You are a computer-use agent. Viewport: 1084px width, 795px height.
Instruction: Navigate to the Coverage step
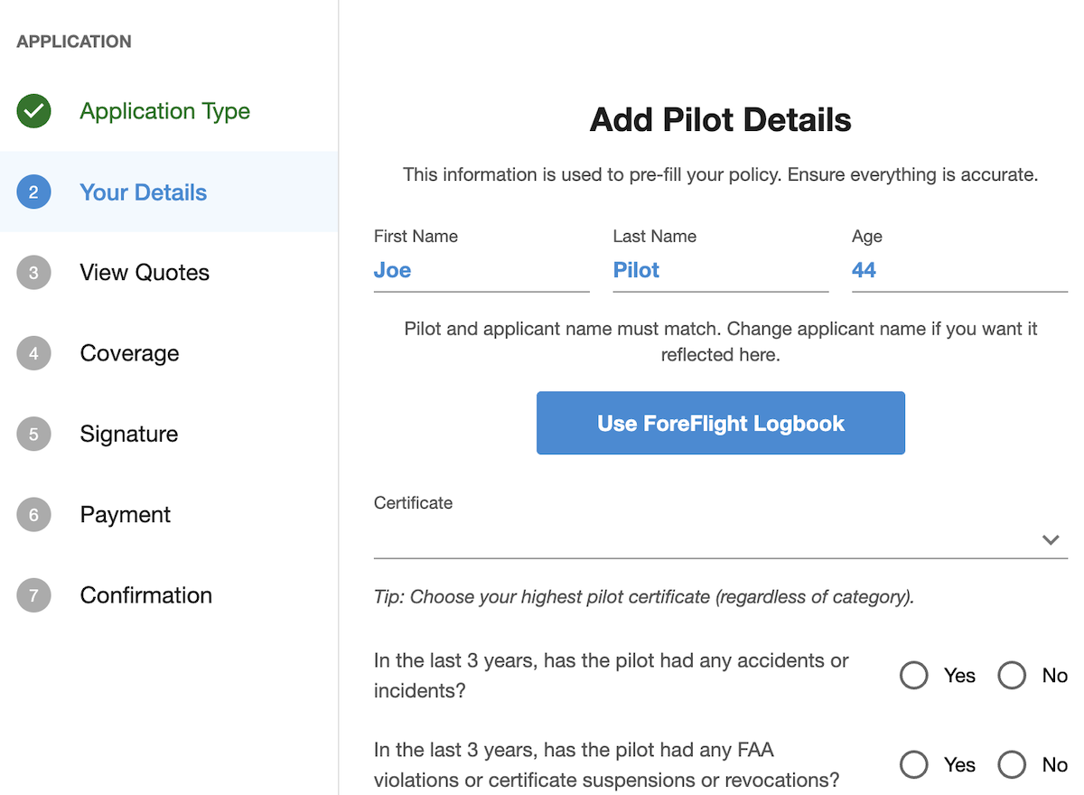pyautogui.click(x=129, y=353)
